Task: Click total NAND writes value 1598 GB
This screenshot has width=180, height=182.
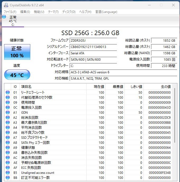Action: tap(164, 53)
